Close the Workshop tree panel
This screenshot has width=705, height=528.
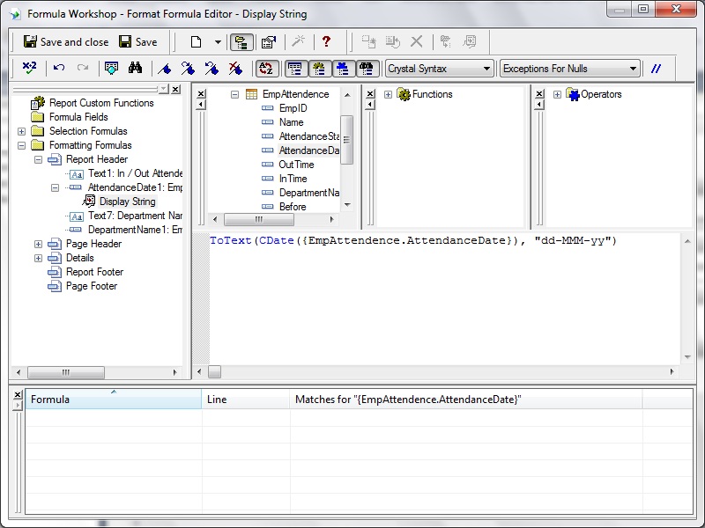(x=175, y=89)
